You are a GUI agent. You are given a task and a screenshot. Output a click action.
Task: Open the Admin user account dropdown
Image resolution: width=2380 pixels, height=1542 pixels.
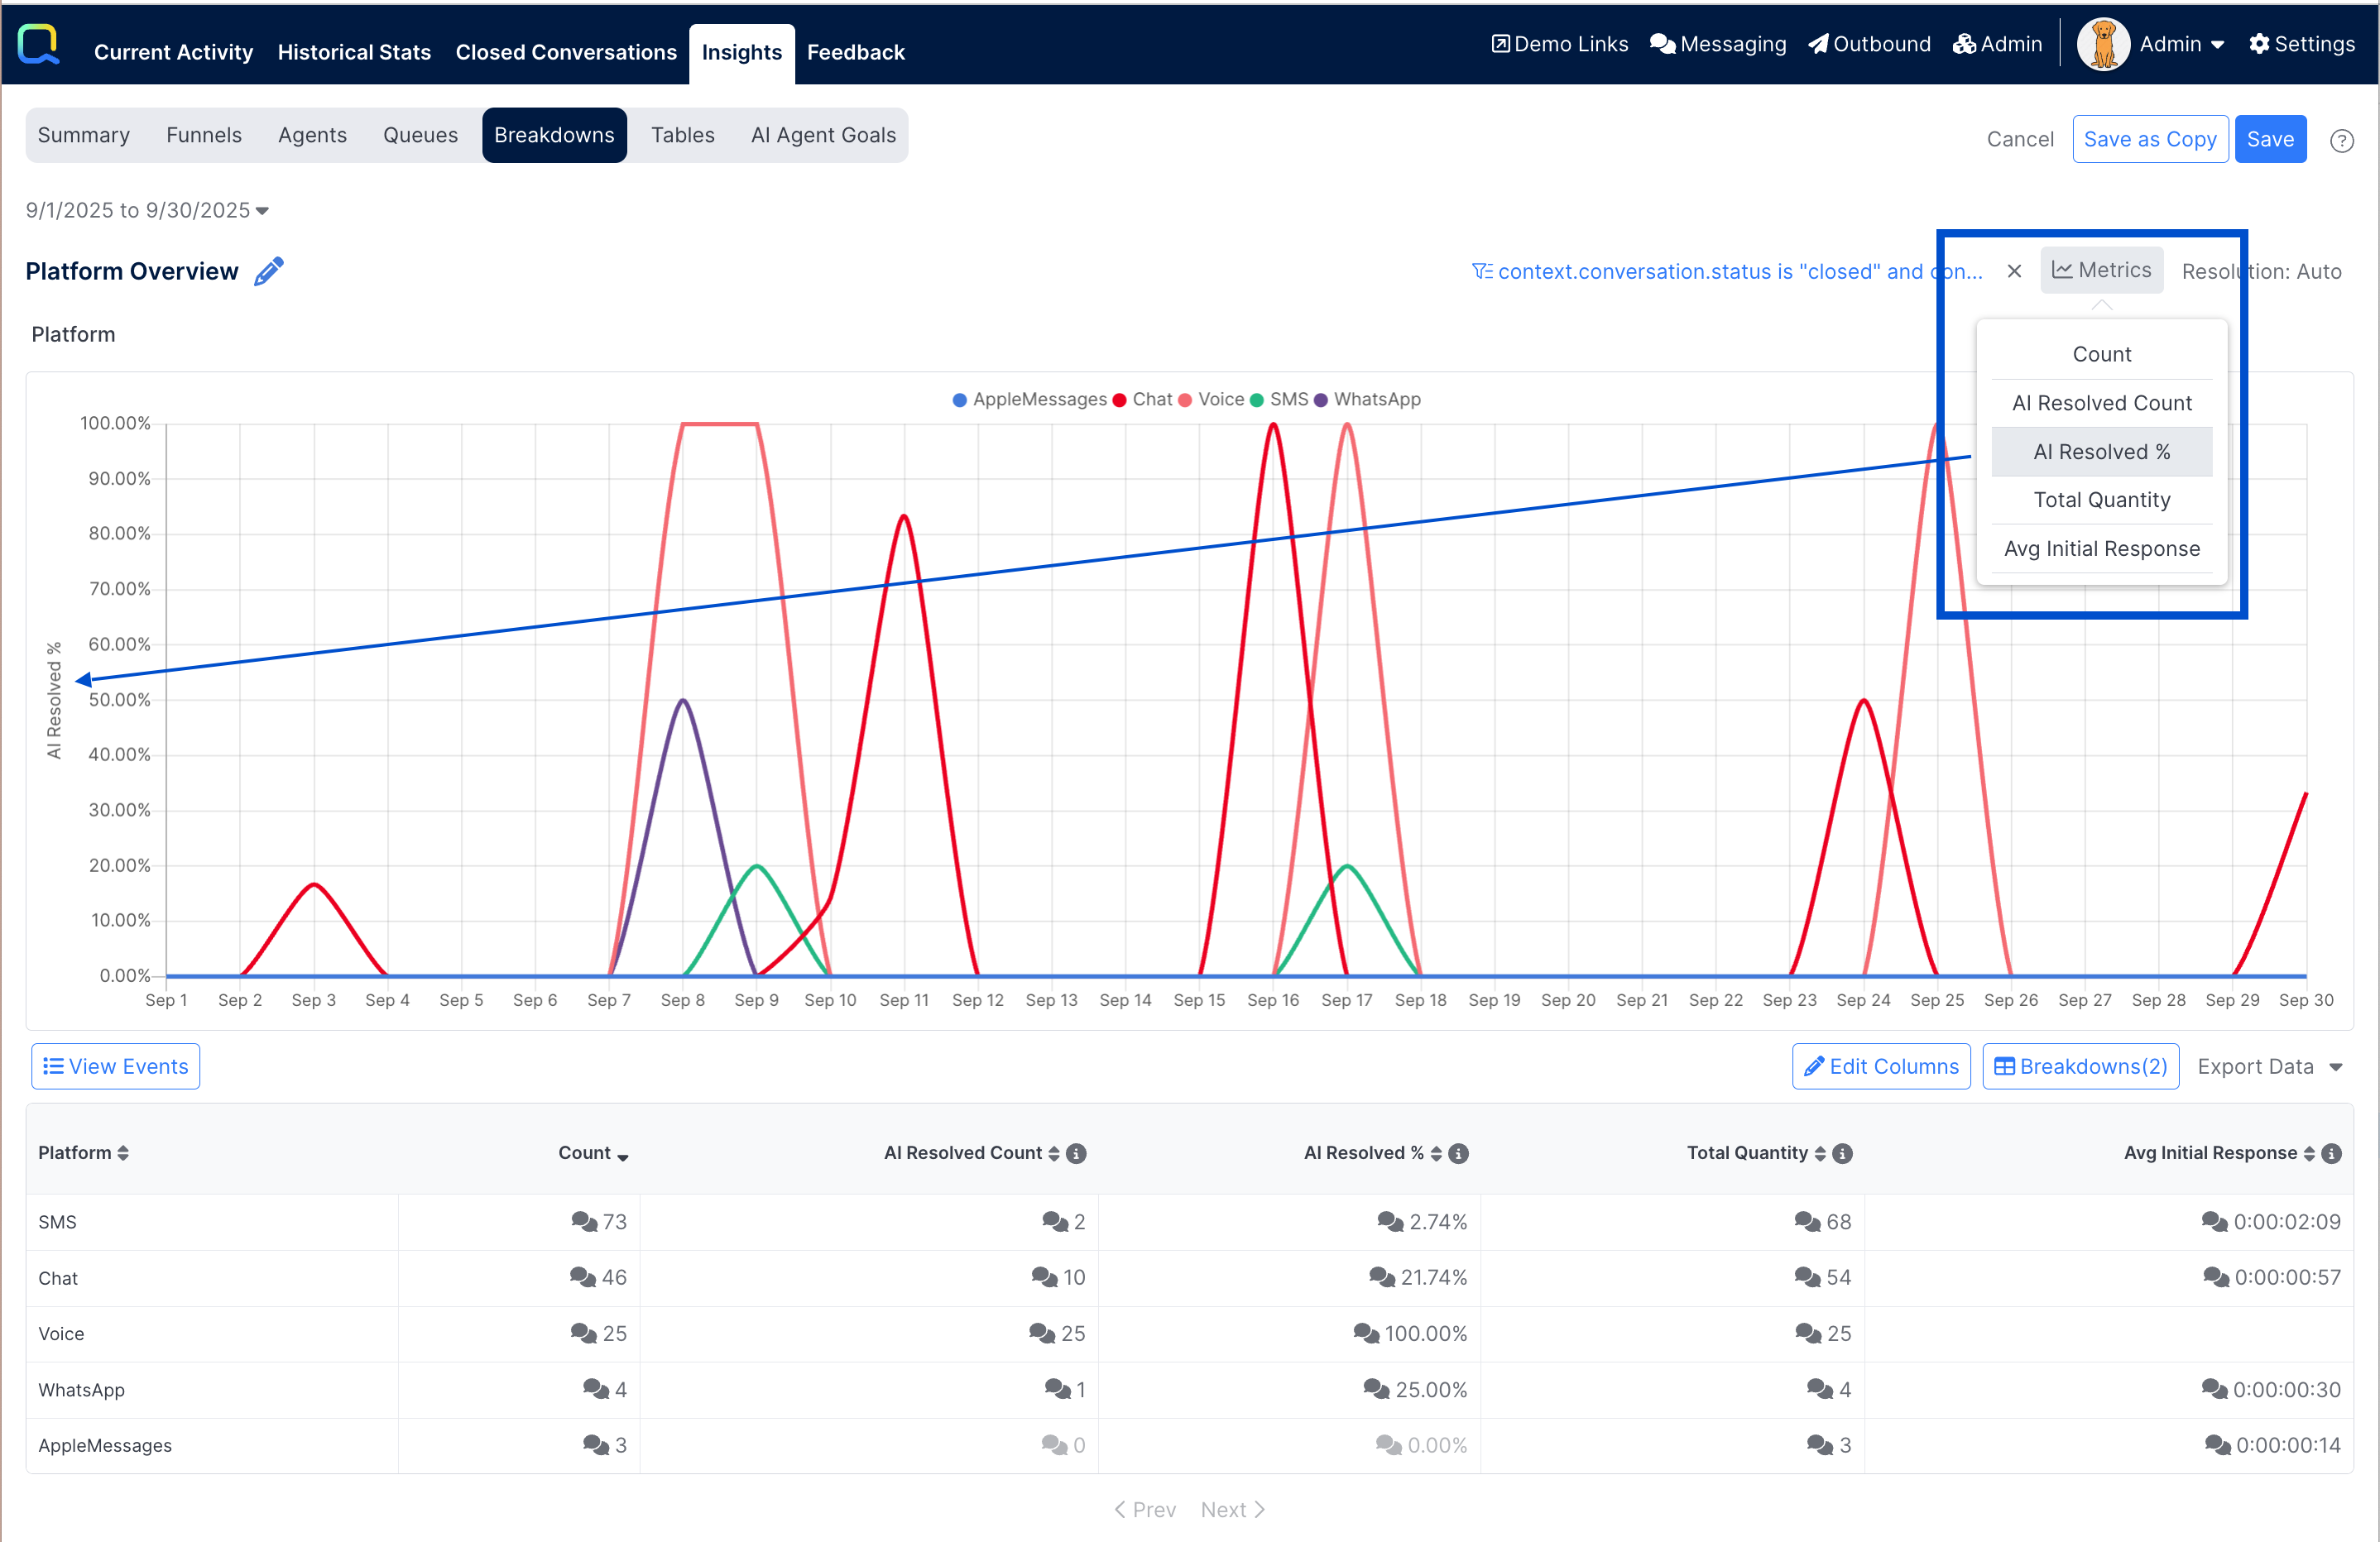pos(2181,45)
